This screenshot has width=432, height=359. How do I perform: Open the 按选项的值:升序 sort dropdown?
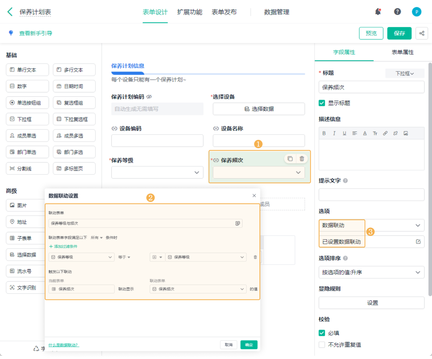372,272
